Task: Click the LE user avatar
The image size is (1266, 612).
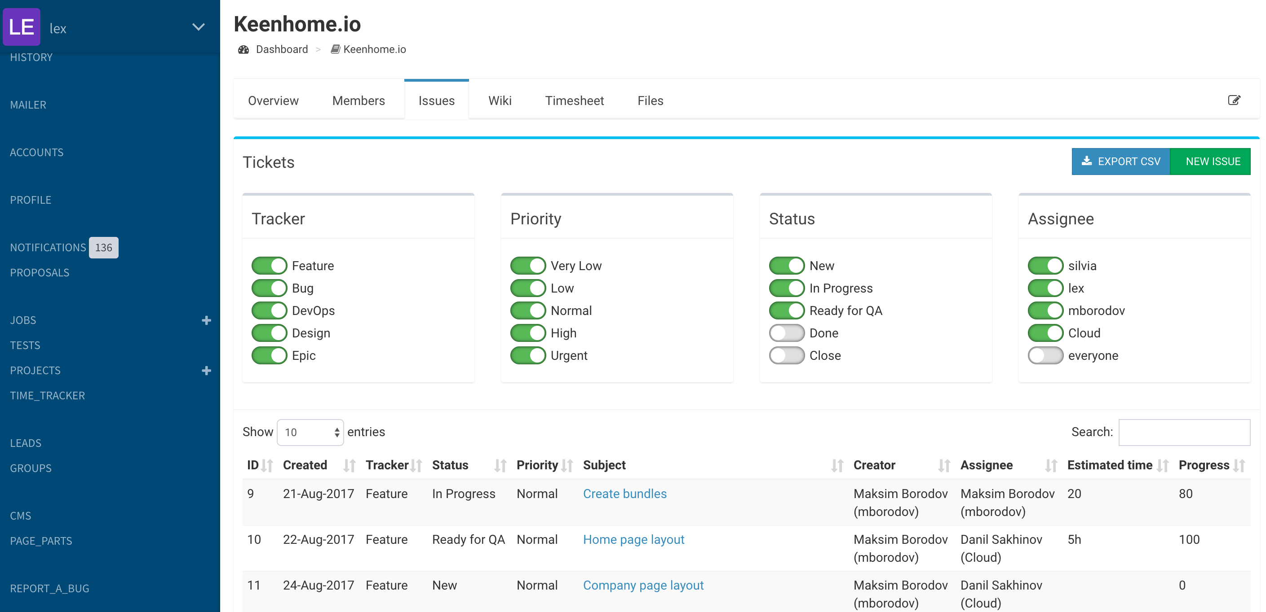Action: click(x=22, y=27)
